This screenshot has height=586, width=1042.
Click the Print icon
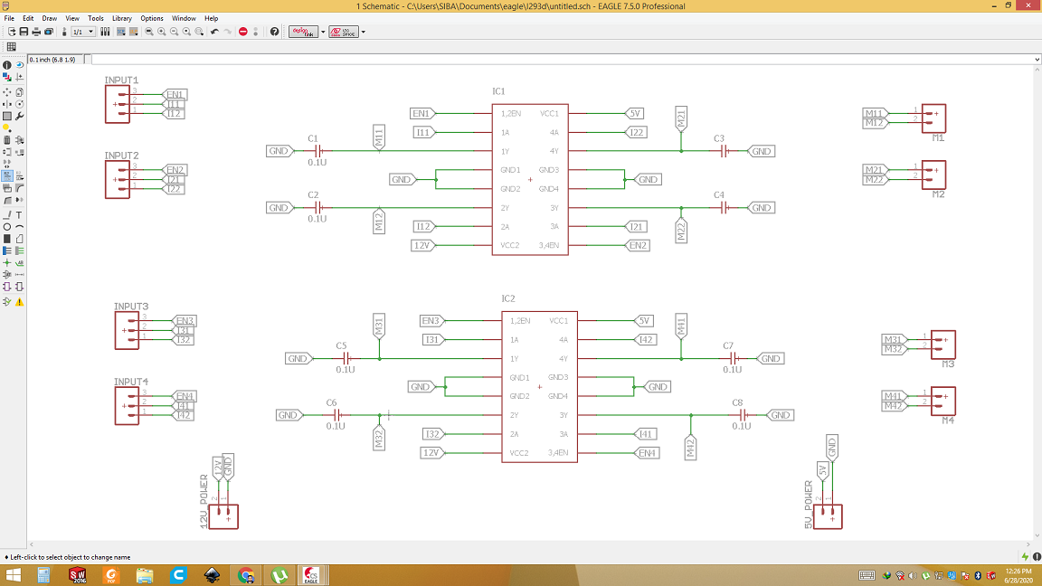click(36, 32)
